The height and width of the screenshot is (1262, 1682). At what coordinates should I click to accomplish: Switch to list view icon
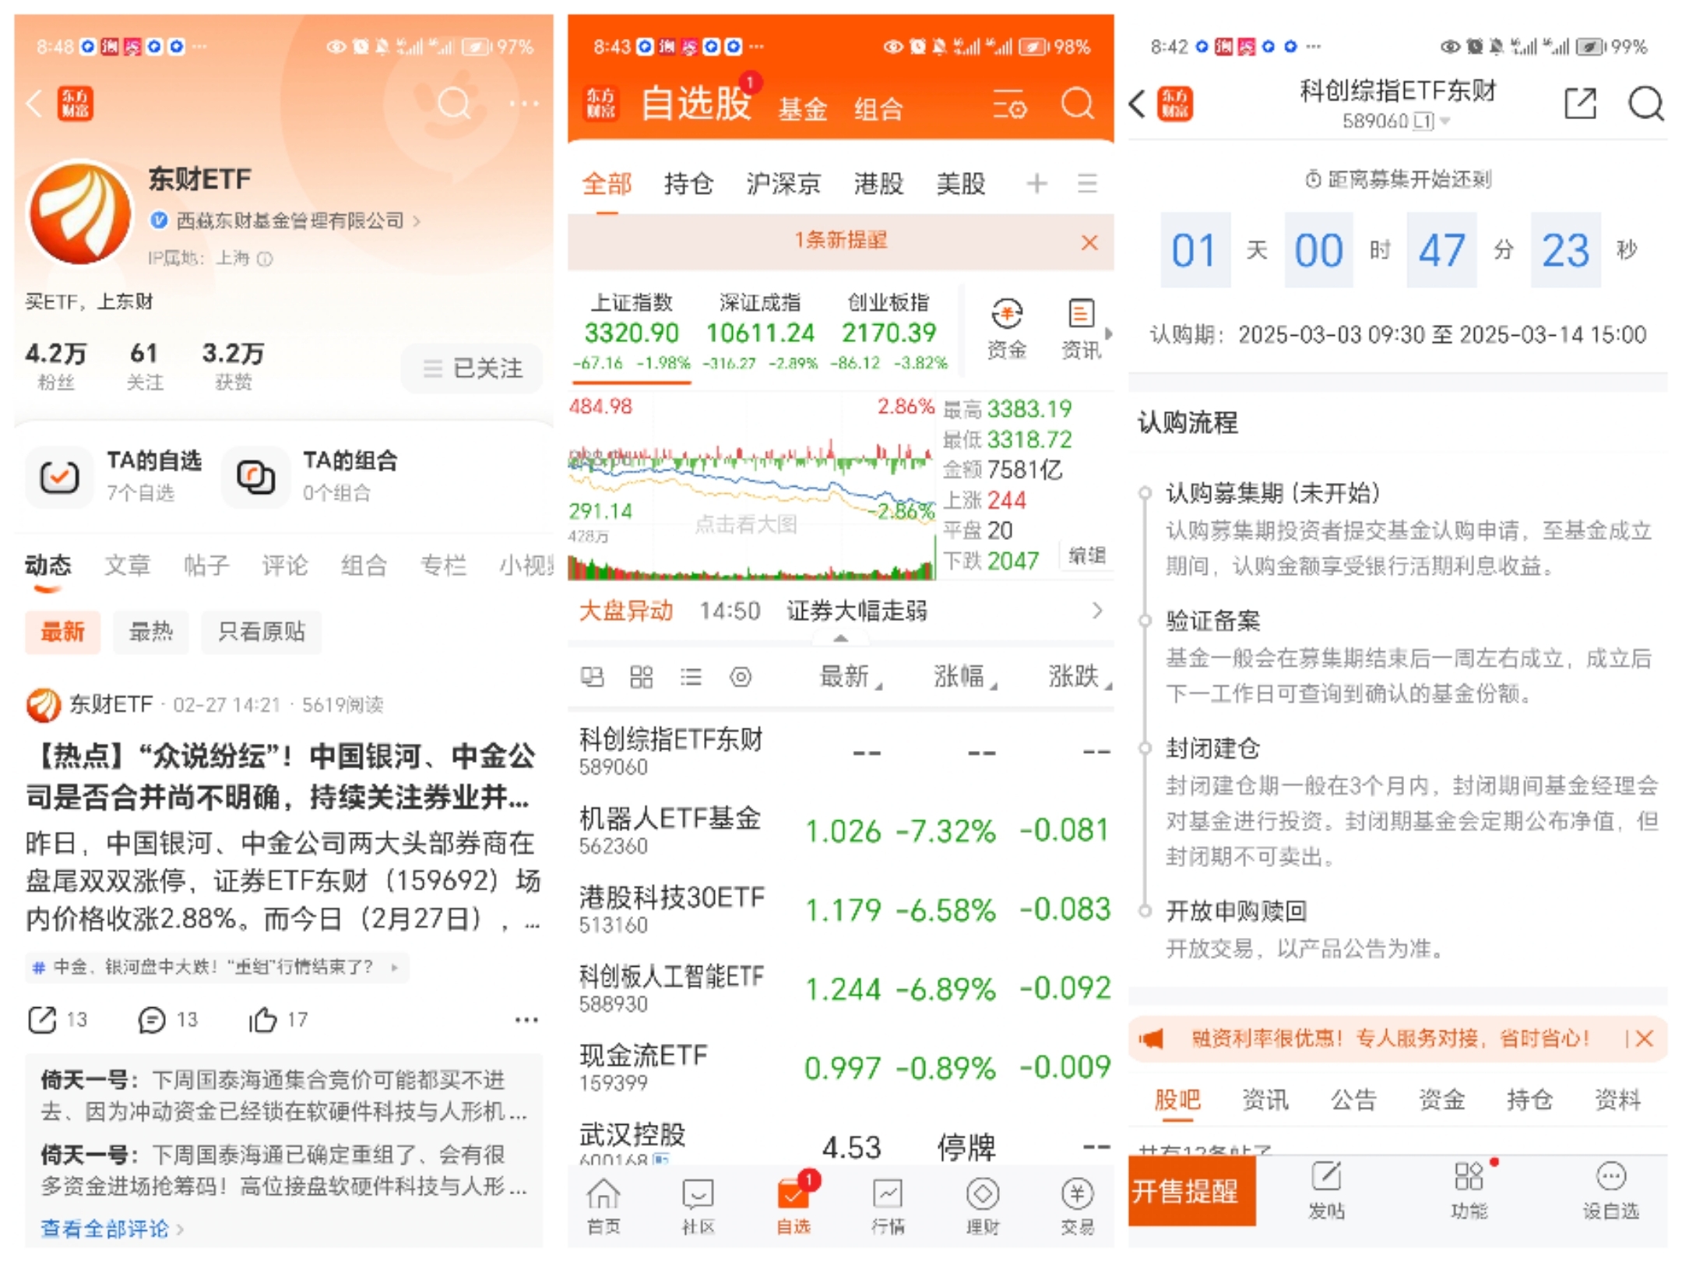point(691,677)
